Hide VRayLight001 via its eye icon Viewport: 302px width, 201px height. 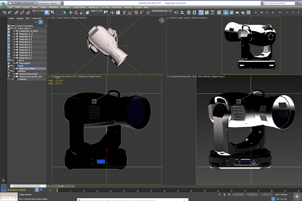click(14, 63)
